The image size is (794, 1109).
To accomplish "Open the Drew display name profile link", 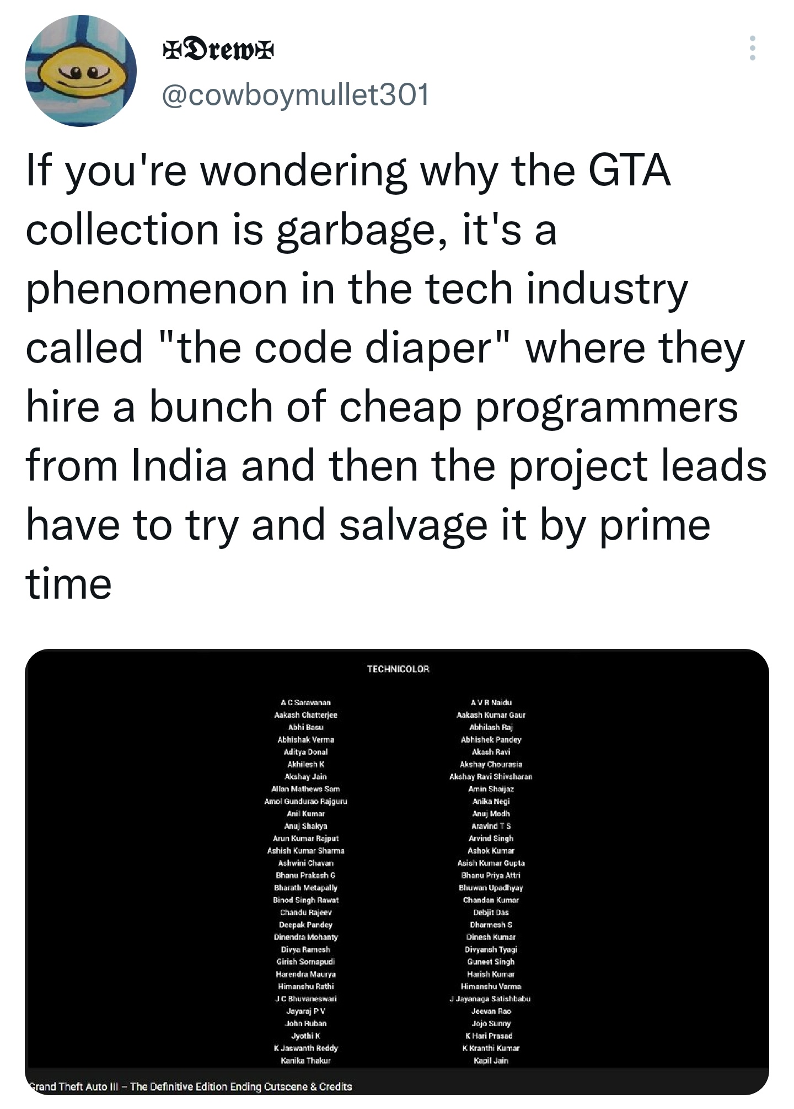I will (218, 51).
